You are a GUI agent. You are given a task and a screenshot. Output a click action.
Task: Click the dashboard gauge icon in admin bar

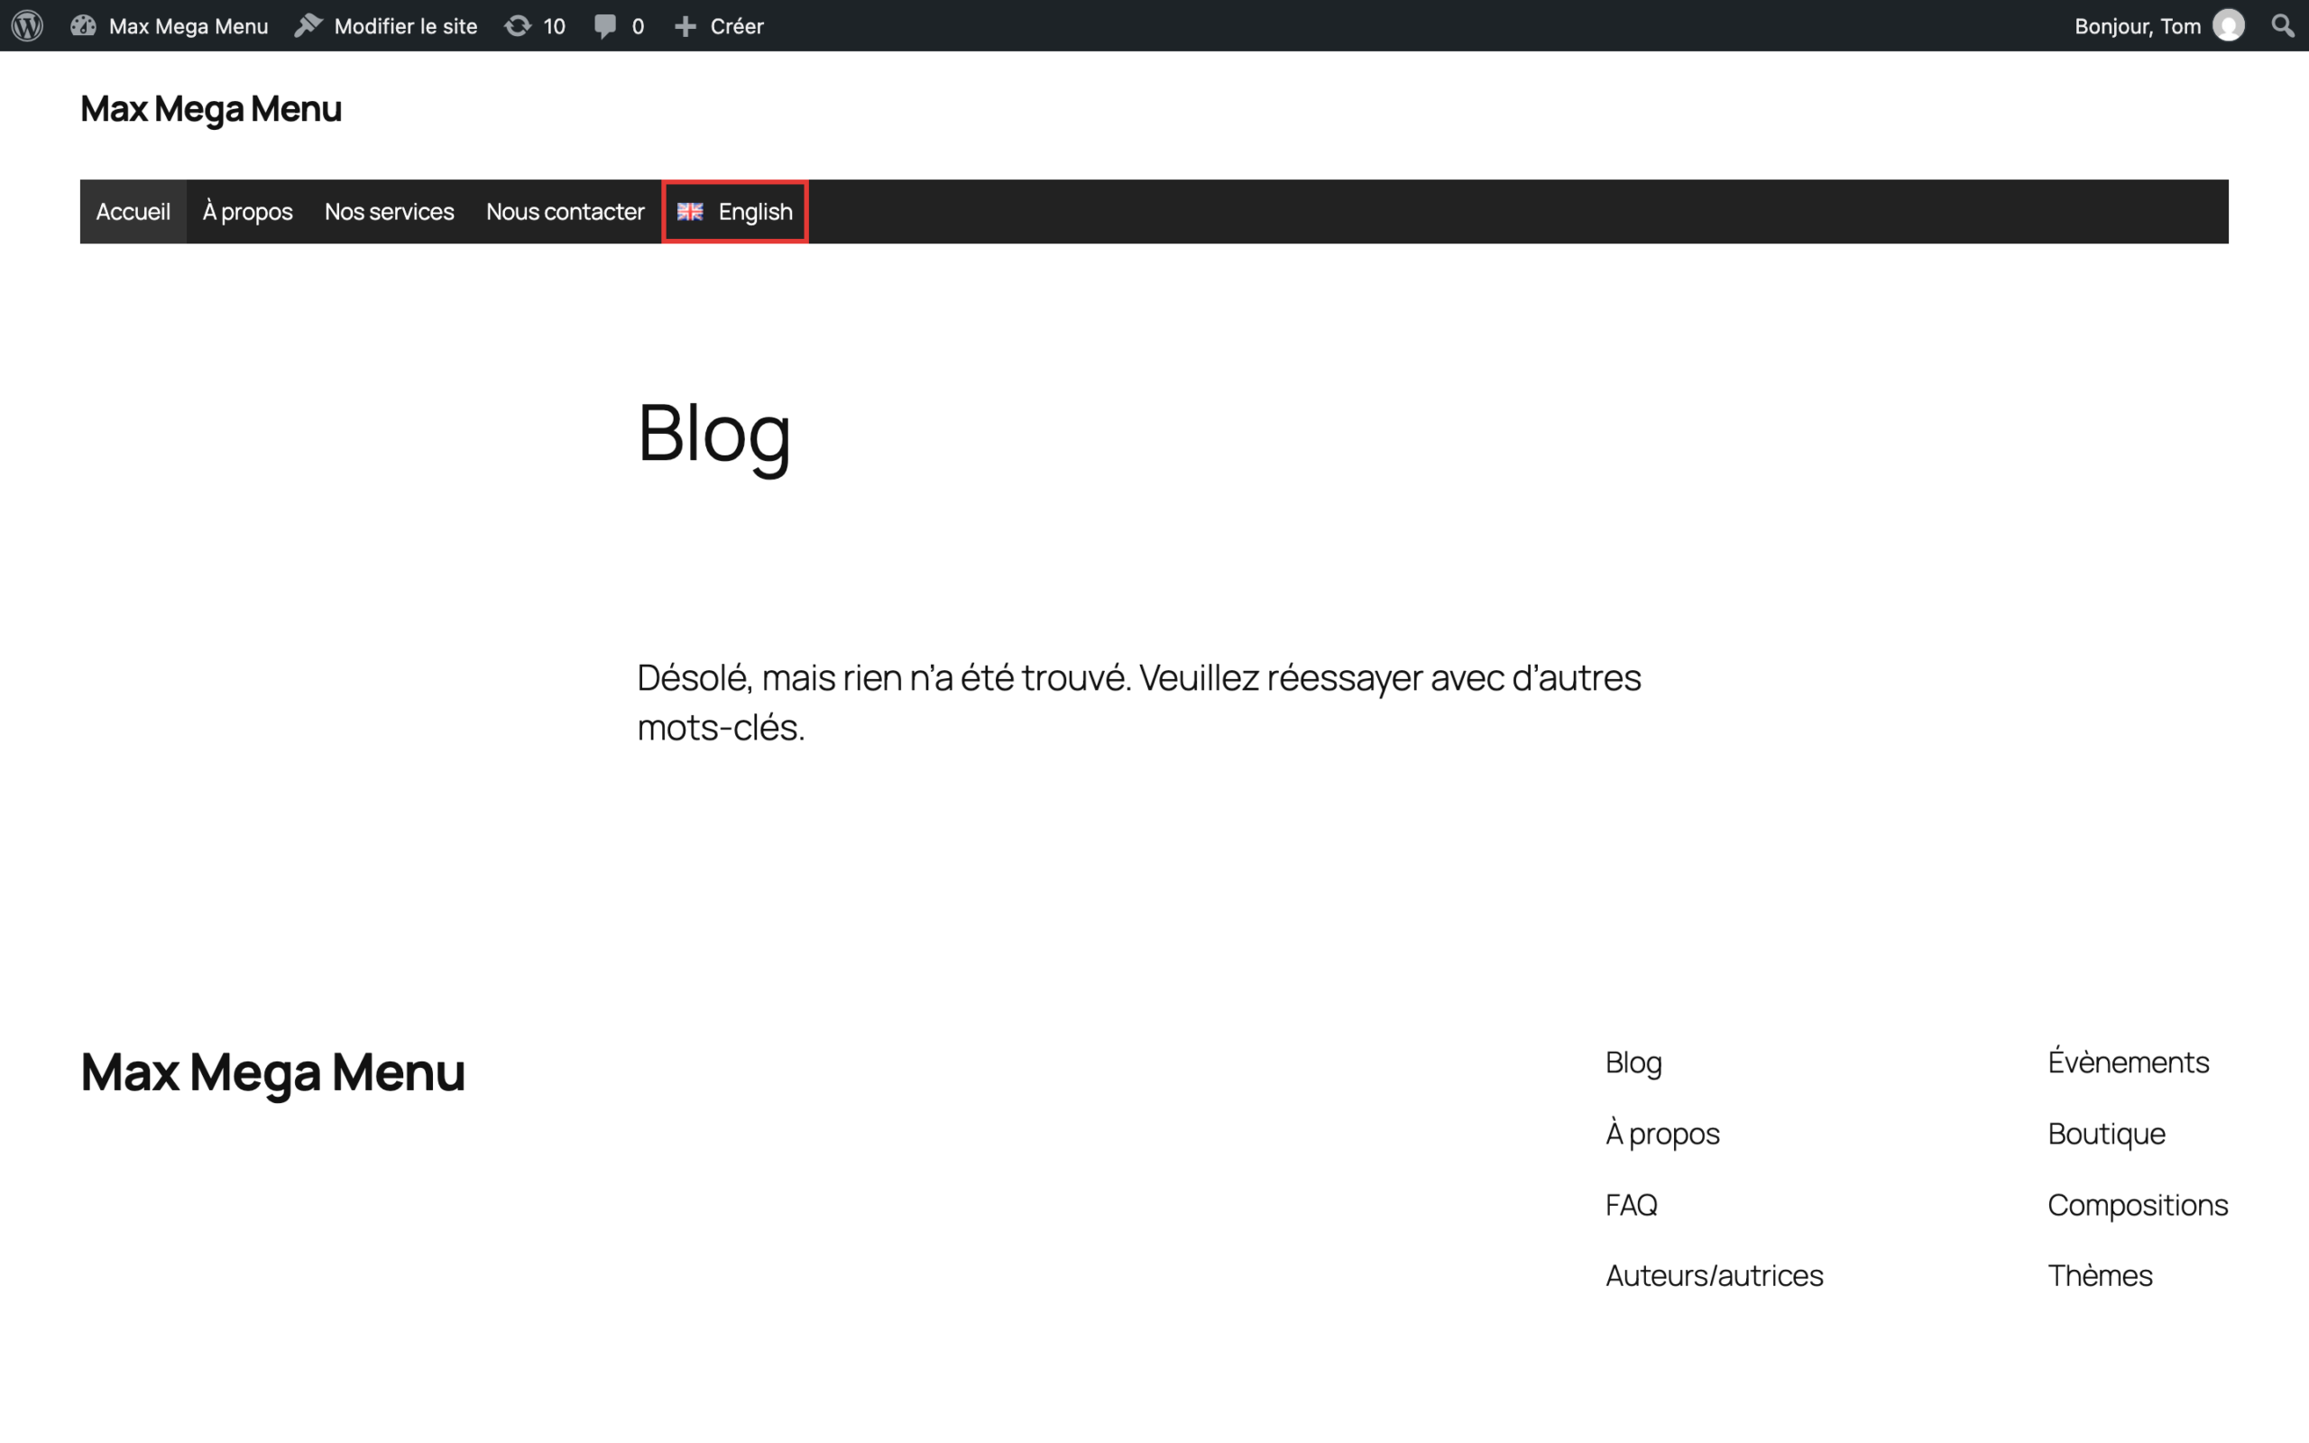(x=83, y=26)
